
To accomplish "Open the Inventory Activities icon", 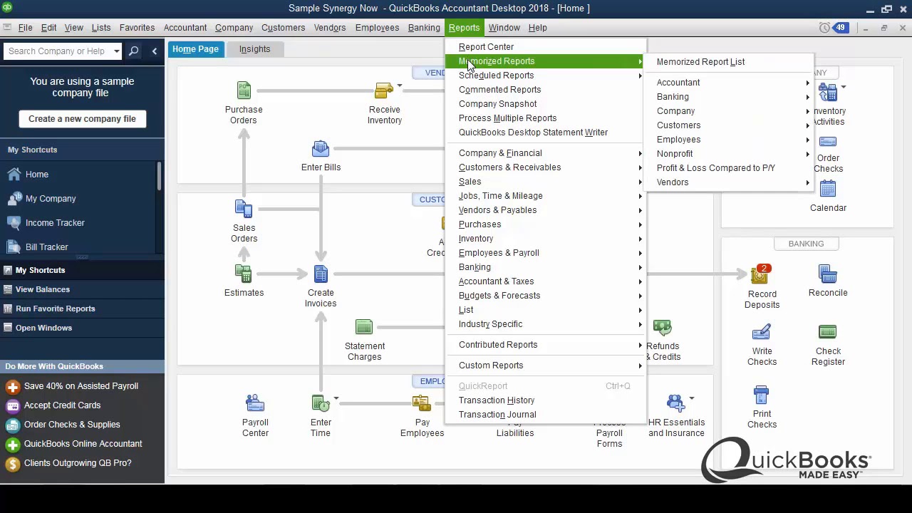I will 828,92.
